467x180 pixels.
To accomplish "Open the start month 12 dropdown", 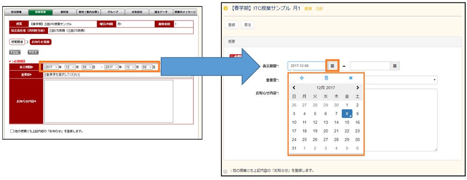I will [x=71, y=67].
